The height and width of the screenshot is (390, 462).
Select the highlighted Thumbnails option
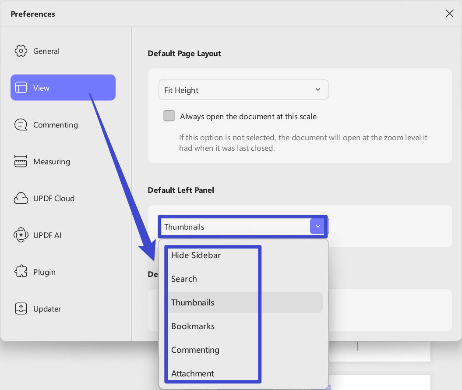click(x=193, y=302)
